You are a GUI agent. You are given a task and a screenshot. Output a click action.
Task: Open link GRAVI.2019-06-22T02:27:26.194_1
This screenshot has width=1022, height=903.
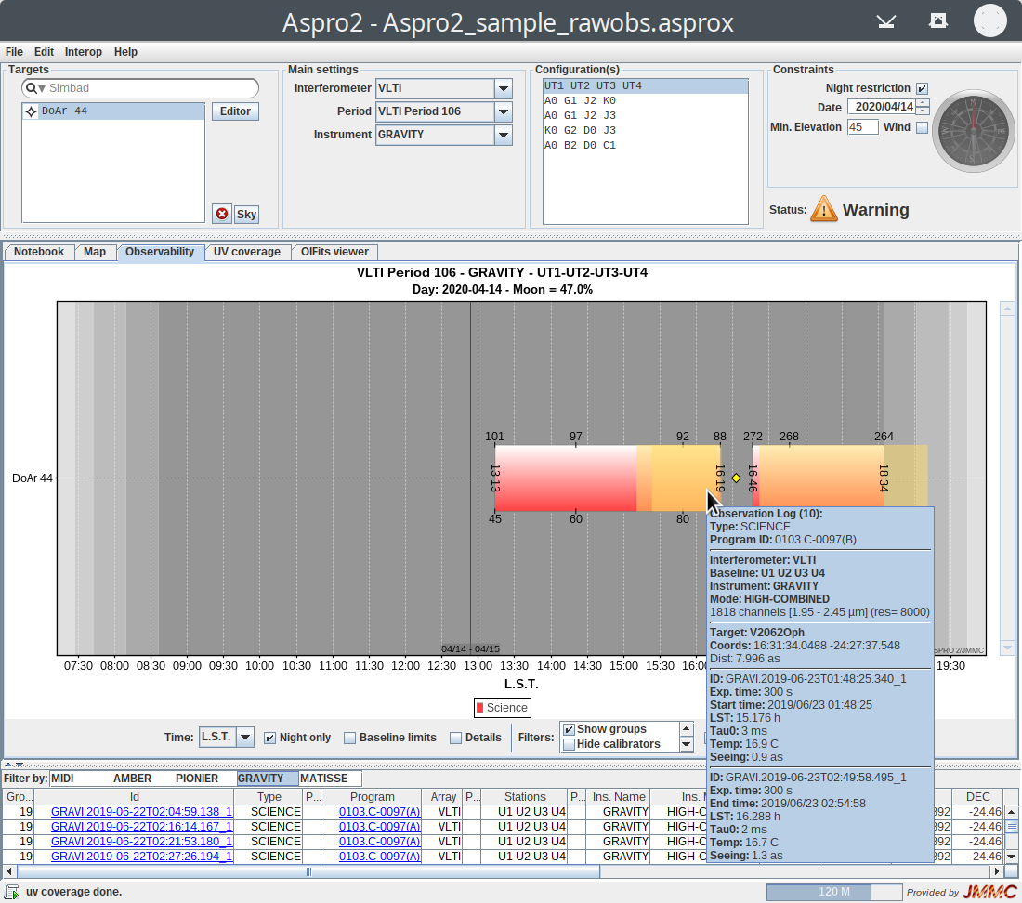coord(141,857)
